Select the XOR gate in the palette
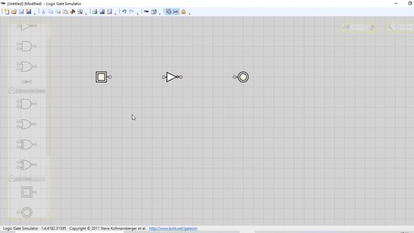Viewport: 414px width, 233px height. coord(27,144)
